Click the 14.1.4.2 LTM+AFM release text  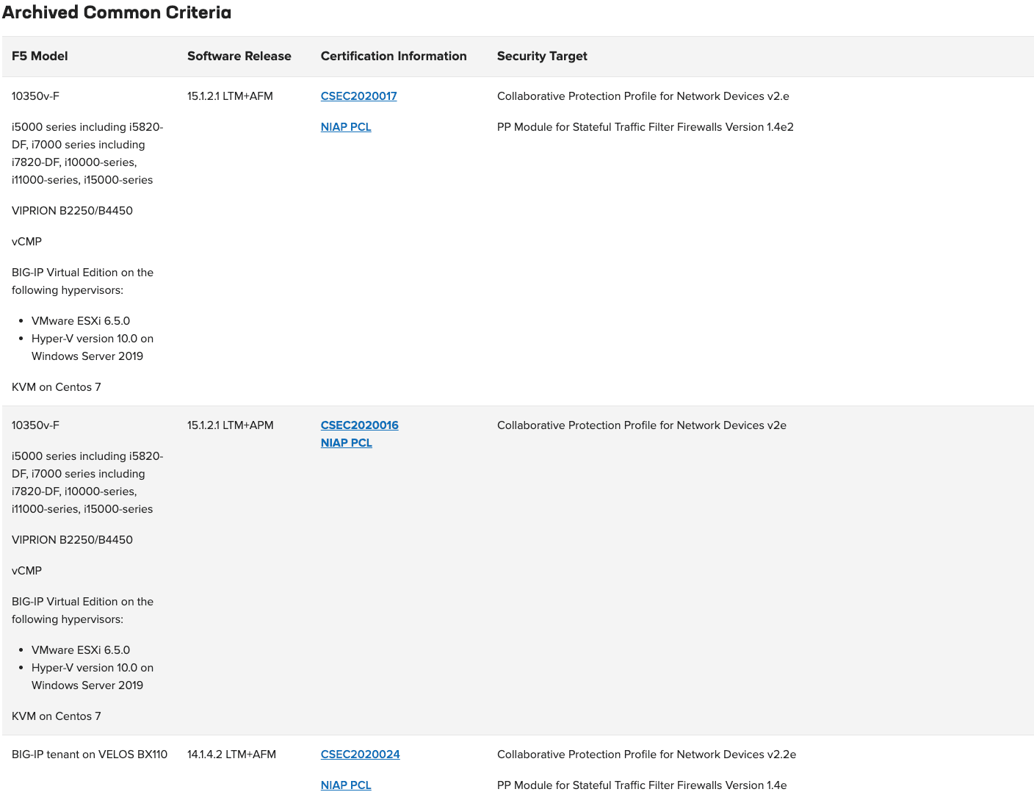[231, 754]
